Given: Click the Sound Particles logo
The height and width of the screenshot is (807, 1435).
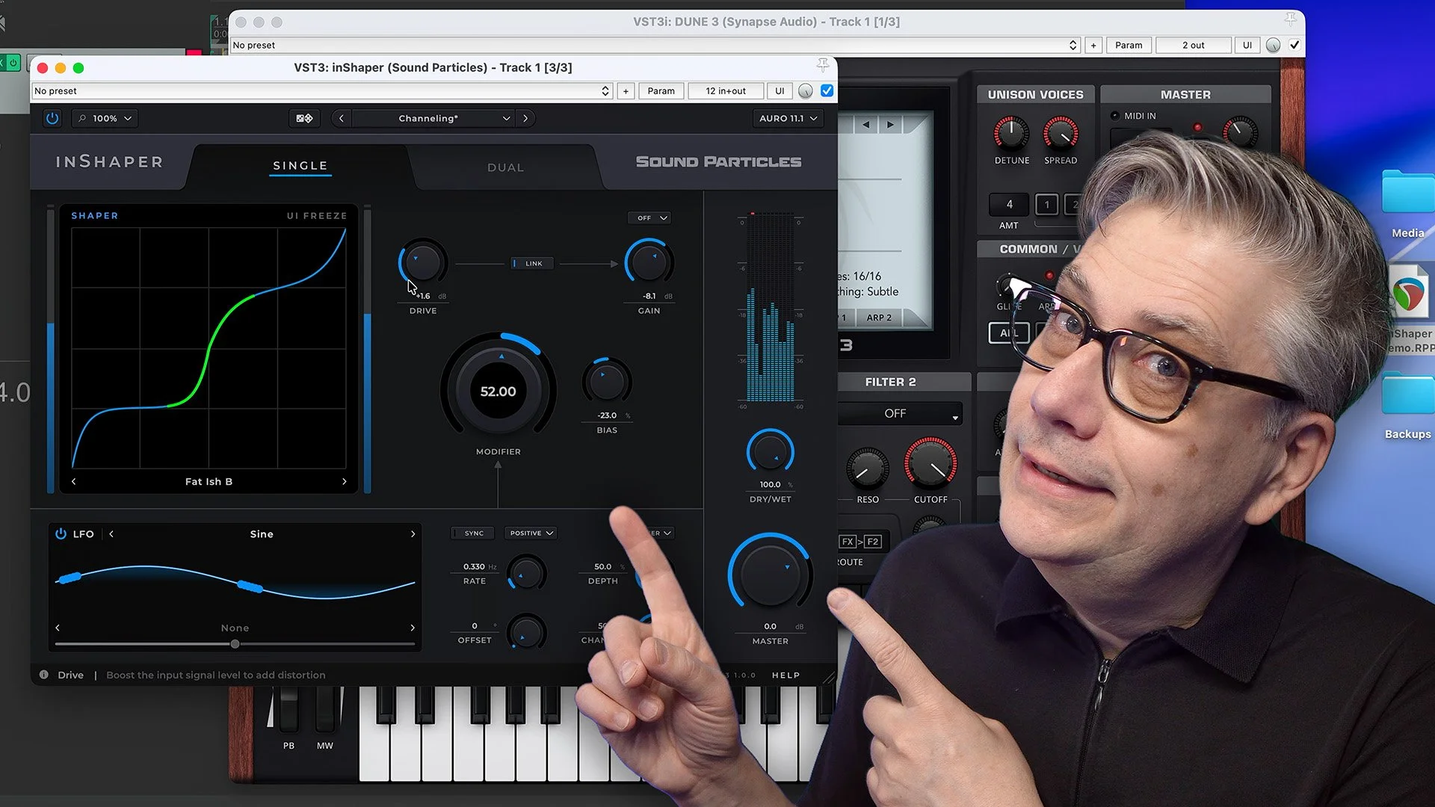Looking at the screenshot, I should pyautogui.click(x=717, y=161).
